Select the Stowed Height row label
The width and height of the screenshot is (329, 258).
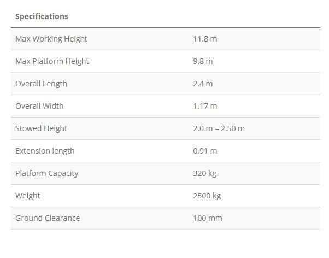pyautogui.click(x=41, y=128)
